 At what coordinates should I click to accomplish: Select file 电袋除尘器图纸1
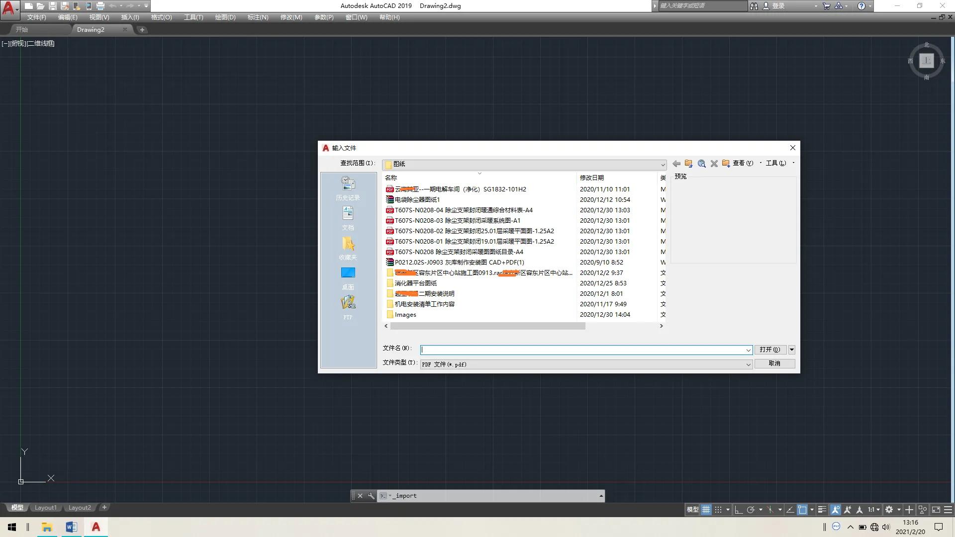click(413, 200)
